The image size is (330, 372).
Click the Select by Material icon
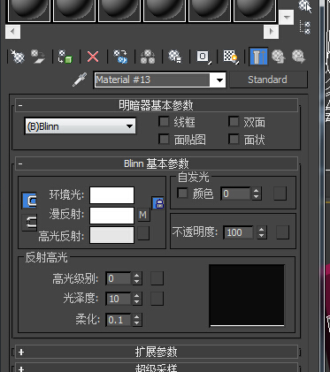click(305, 6)
